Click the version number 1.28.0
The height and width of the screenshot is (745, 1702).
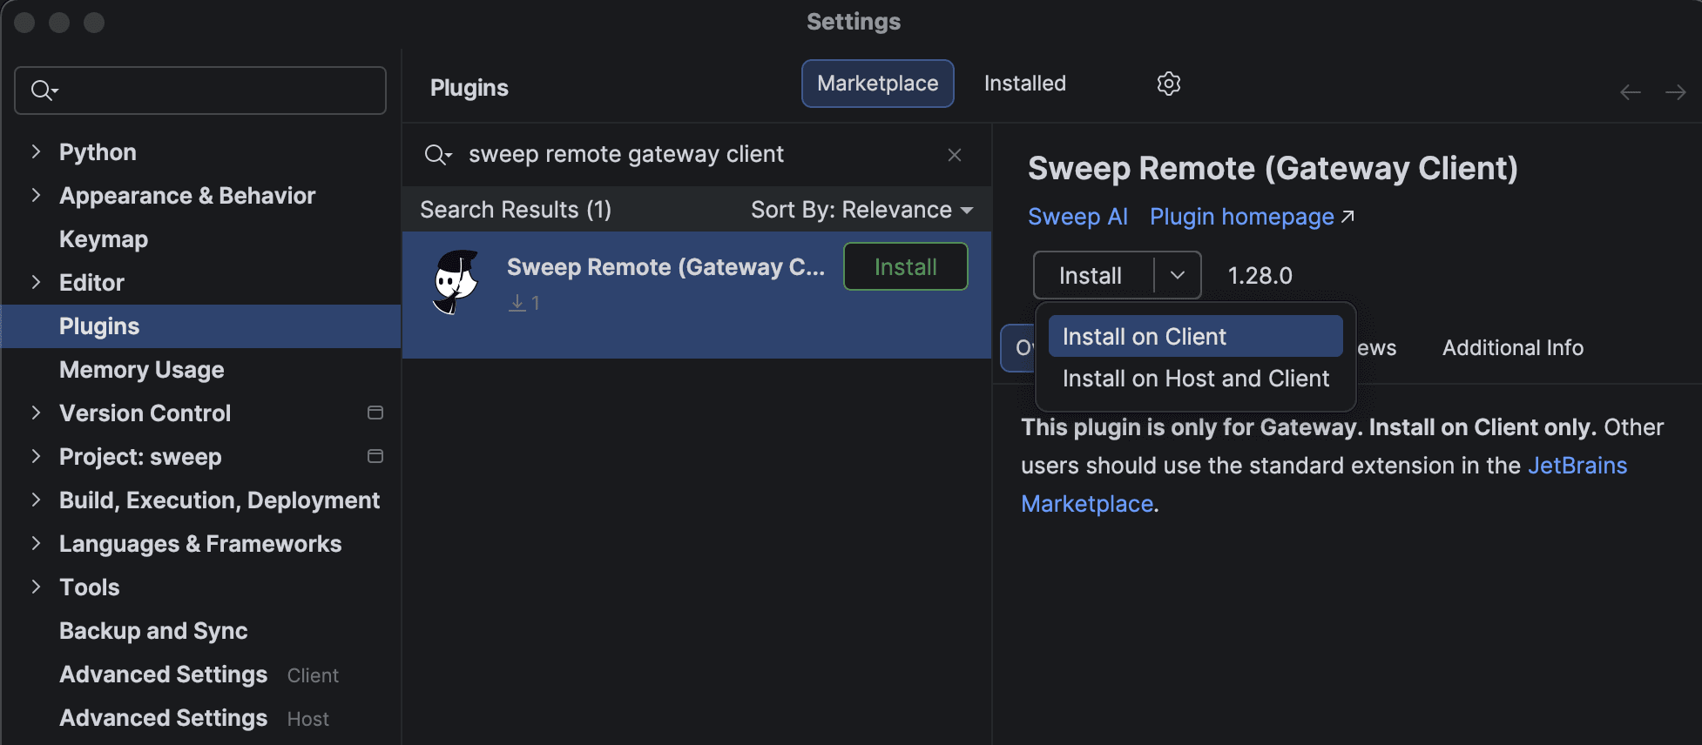coord(1260,276)
